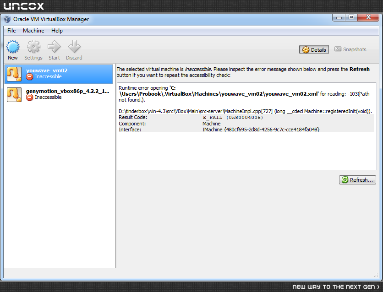This screenshot has width=383, height=292.
Task: Click the IMachine interface GUID text
Action: point(261,130)
